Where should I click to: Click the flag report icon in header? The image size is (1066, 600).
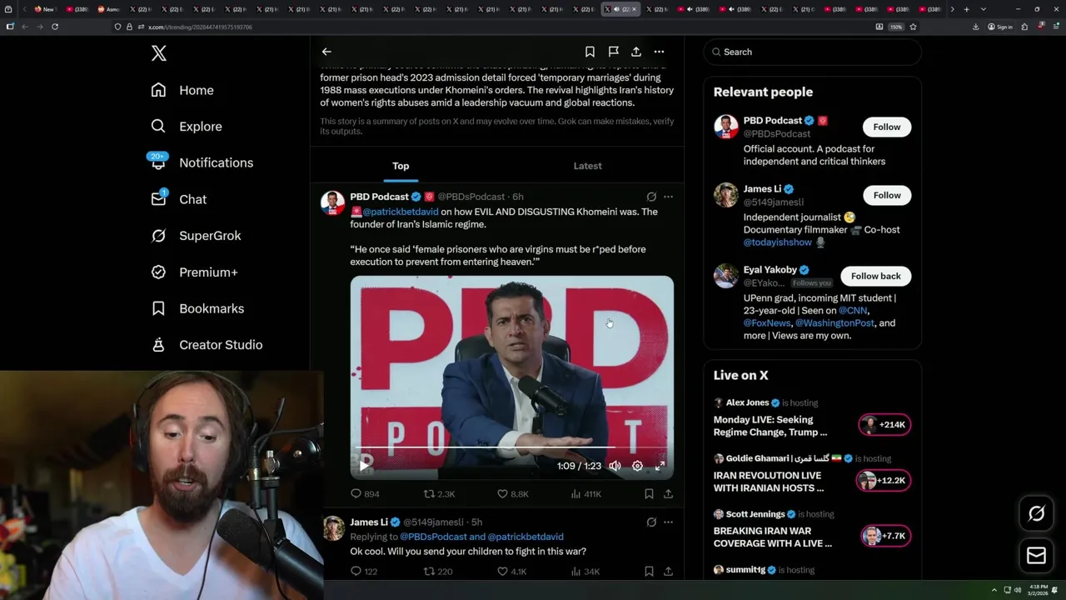tap(613, 52)
